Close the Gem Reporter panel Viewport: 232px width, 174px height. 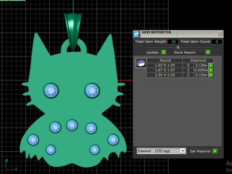220,33
